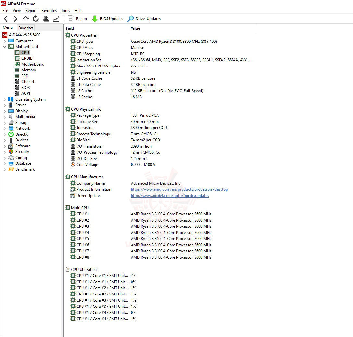Click the Computer monitor icon in tree

11,41
